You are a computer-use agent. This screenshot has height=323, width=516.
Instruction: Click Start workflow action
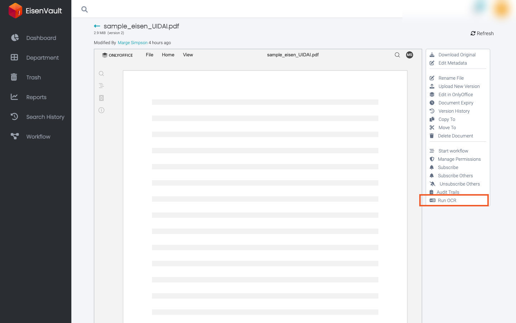[x=453, y=151]
